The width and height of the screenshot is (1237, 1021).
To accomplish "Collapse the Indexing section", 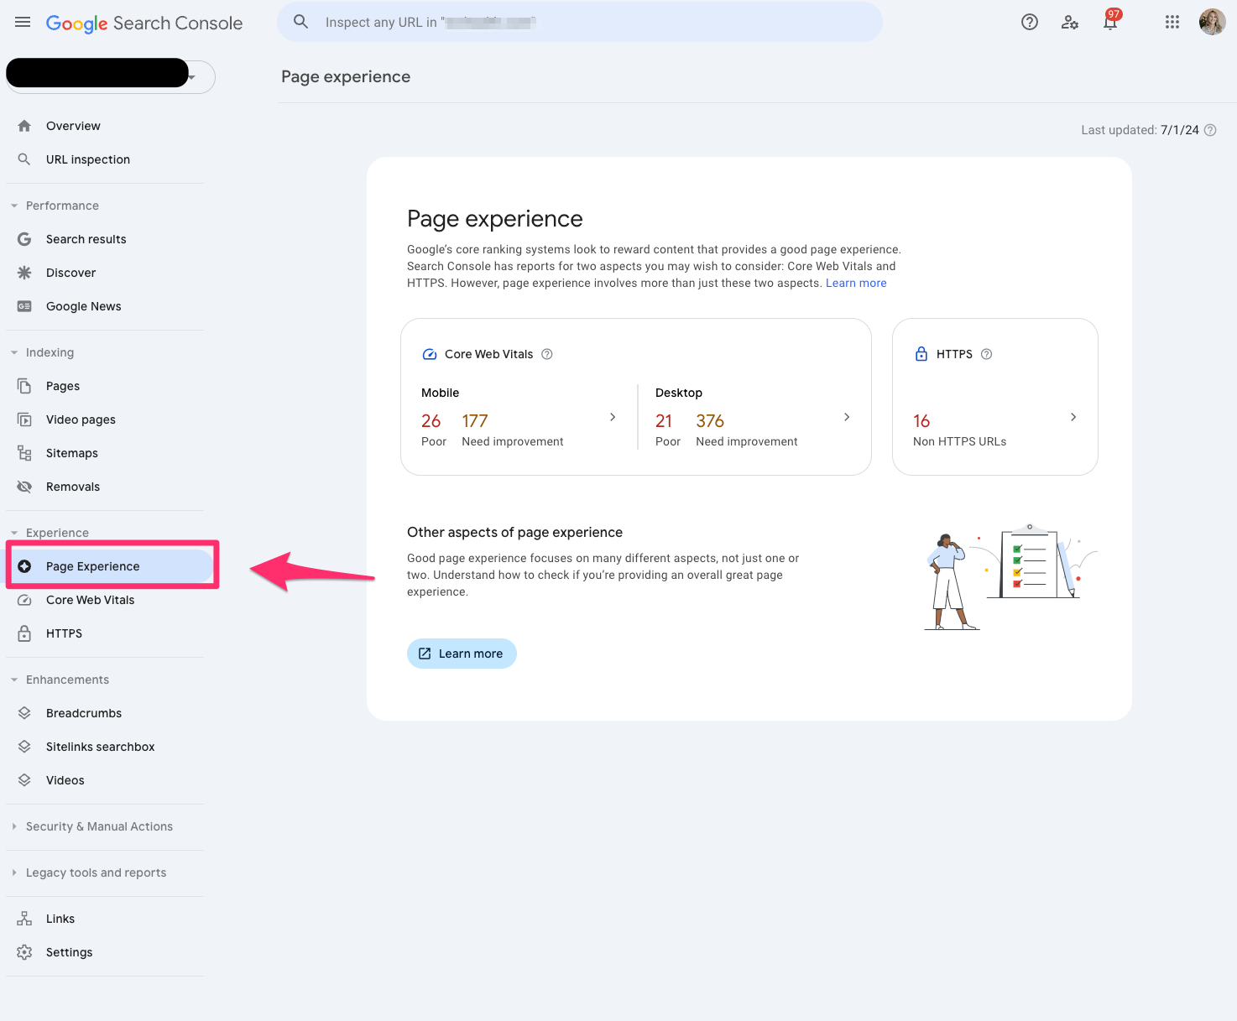I will (14, 352).
